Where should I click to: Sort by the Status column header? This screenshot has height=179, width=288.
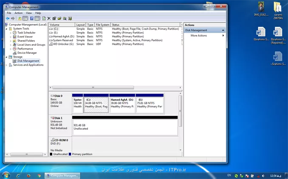point(145,25)
